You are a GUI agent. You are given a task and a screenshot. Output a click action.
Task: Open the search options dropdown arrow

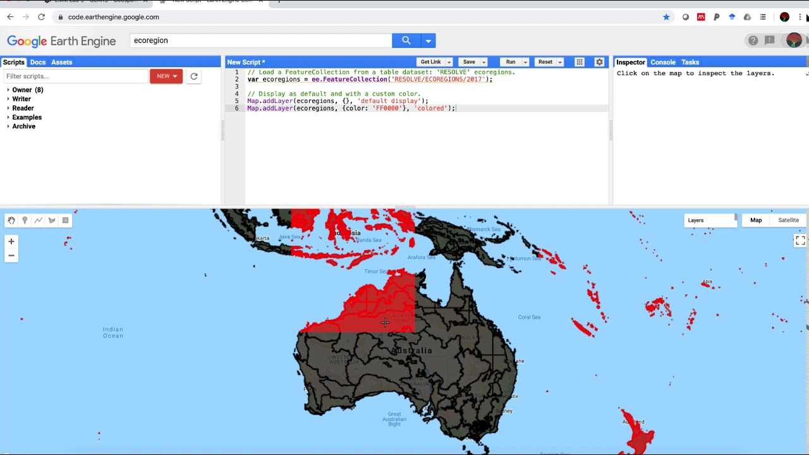click(428, 40)
